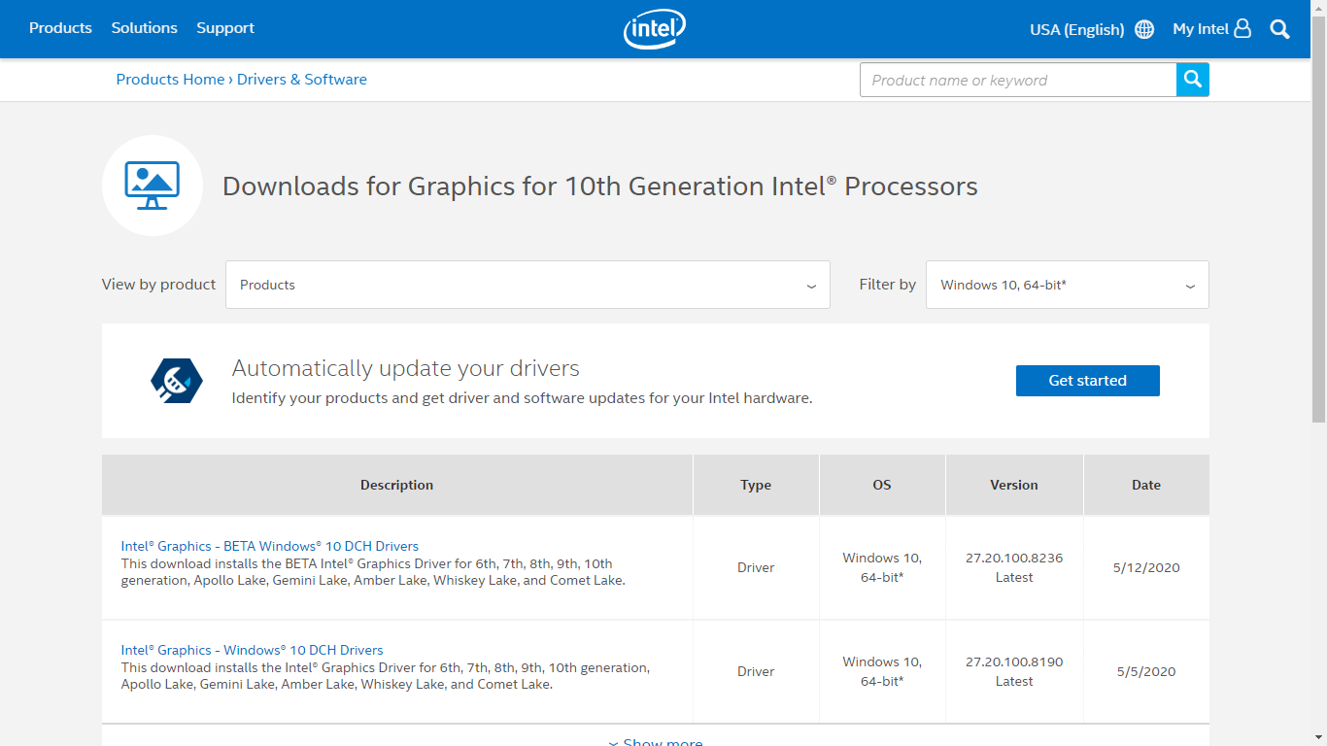Navigate to 'Products Home' breadcrumb

tap(170, 79)
